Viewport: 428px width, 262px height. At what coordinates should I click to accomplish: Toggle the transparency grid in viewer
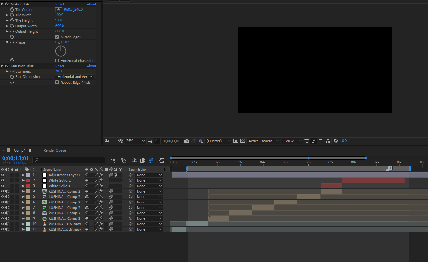[x=243, y=141]
